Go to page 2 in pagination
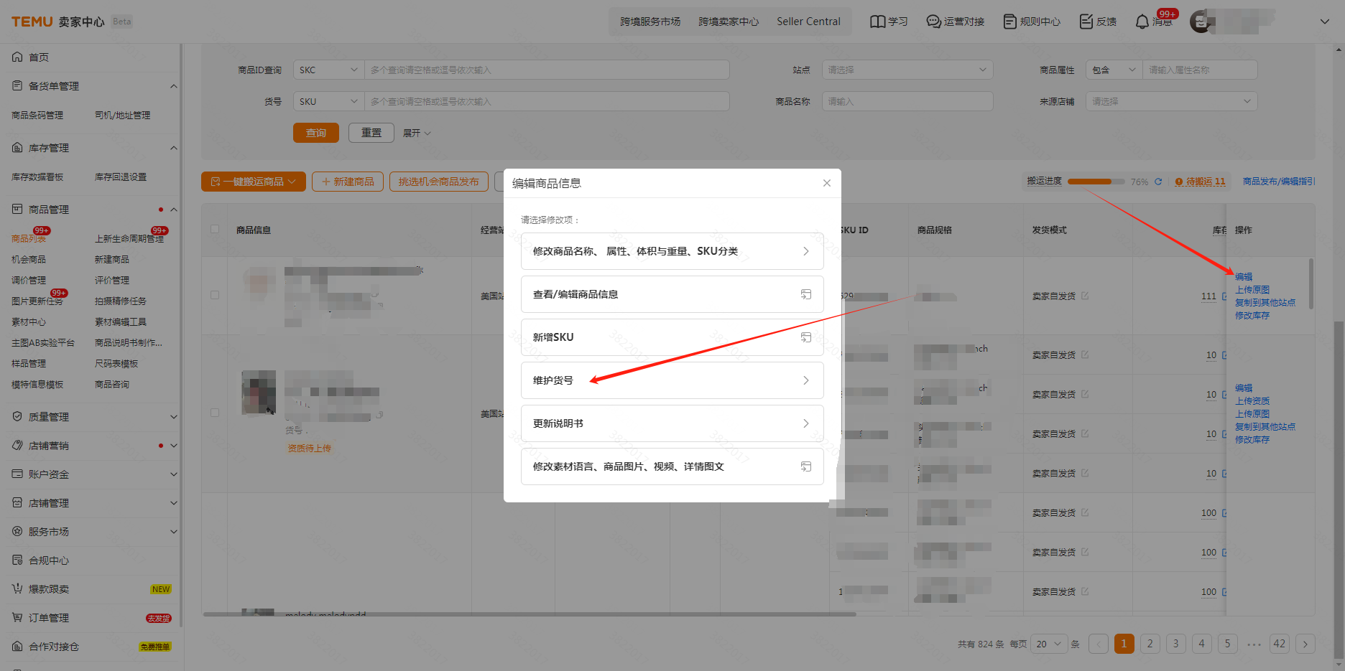Screen dimensions: 1345x671 point(1150,644)
